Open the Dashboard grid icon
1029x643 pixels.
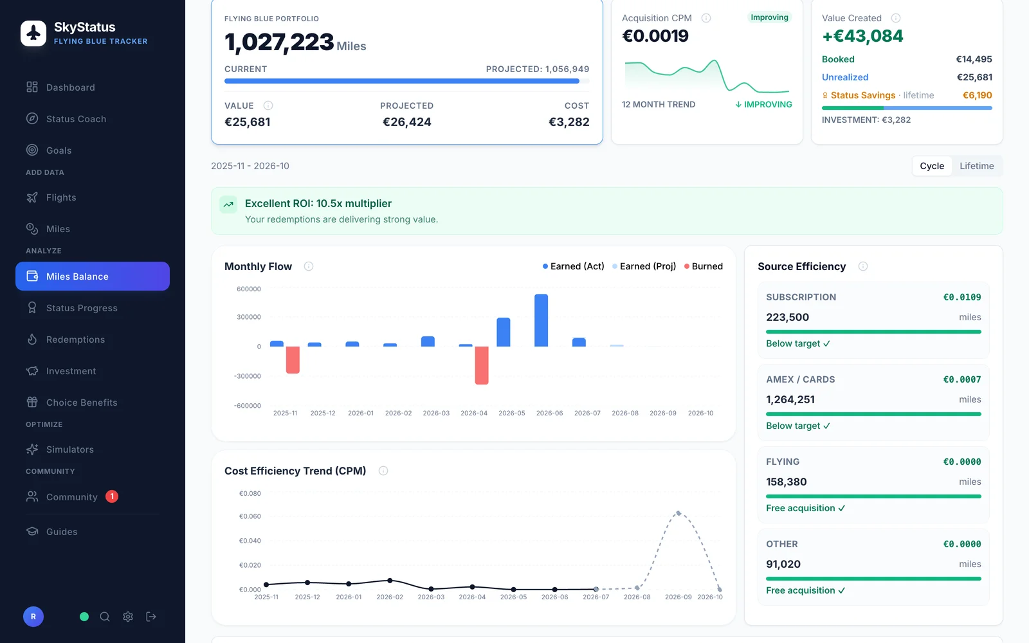32,87
